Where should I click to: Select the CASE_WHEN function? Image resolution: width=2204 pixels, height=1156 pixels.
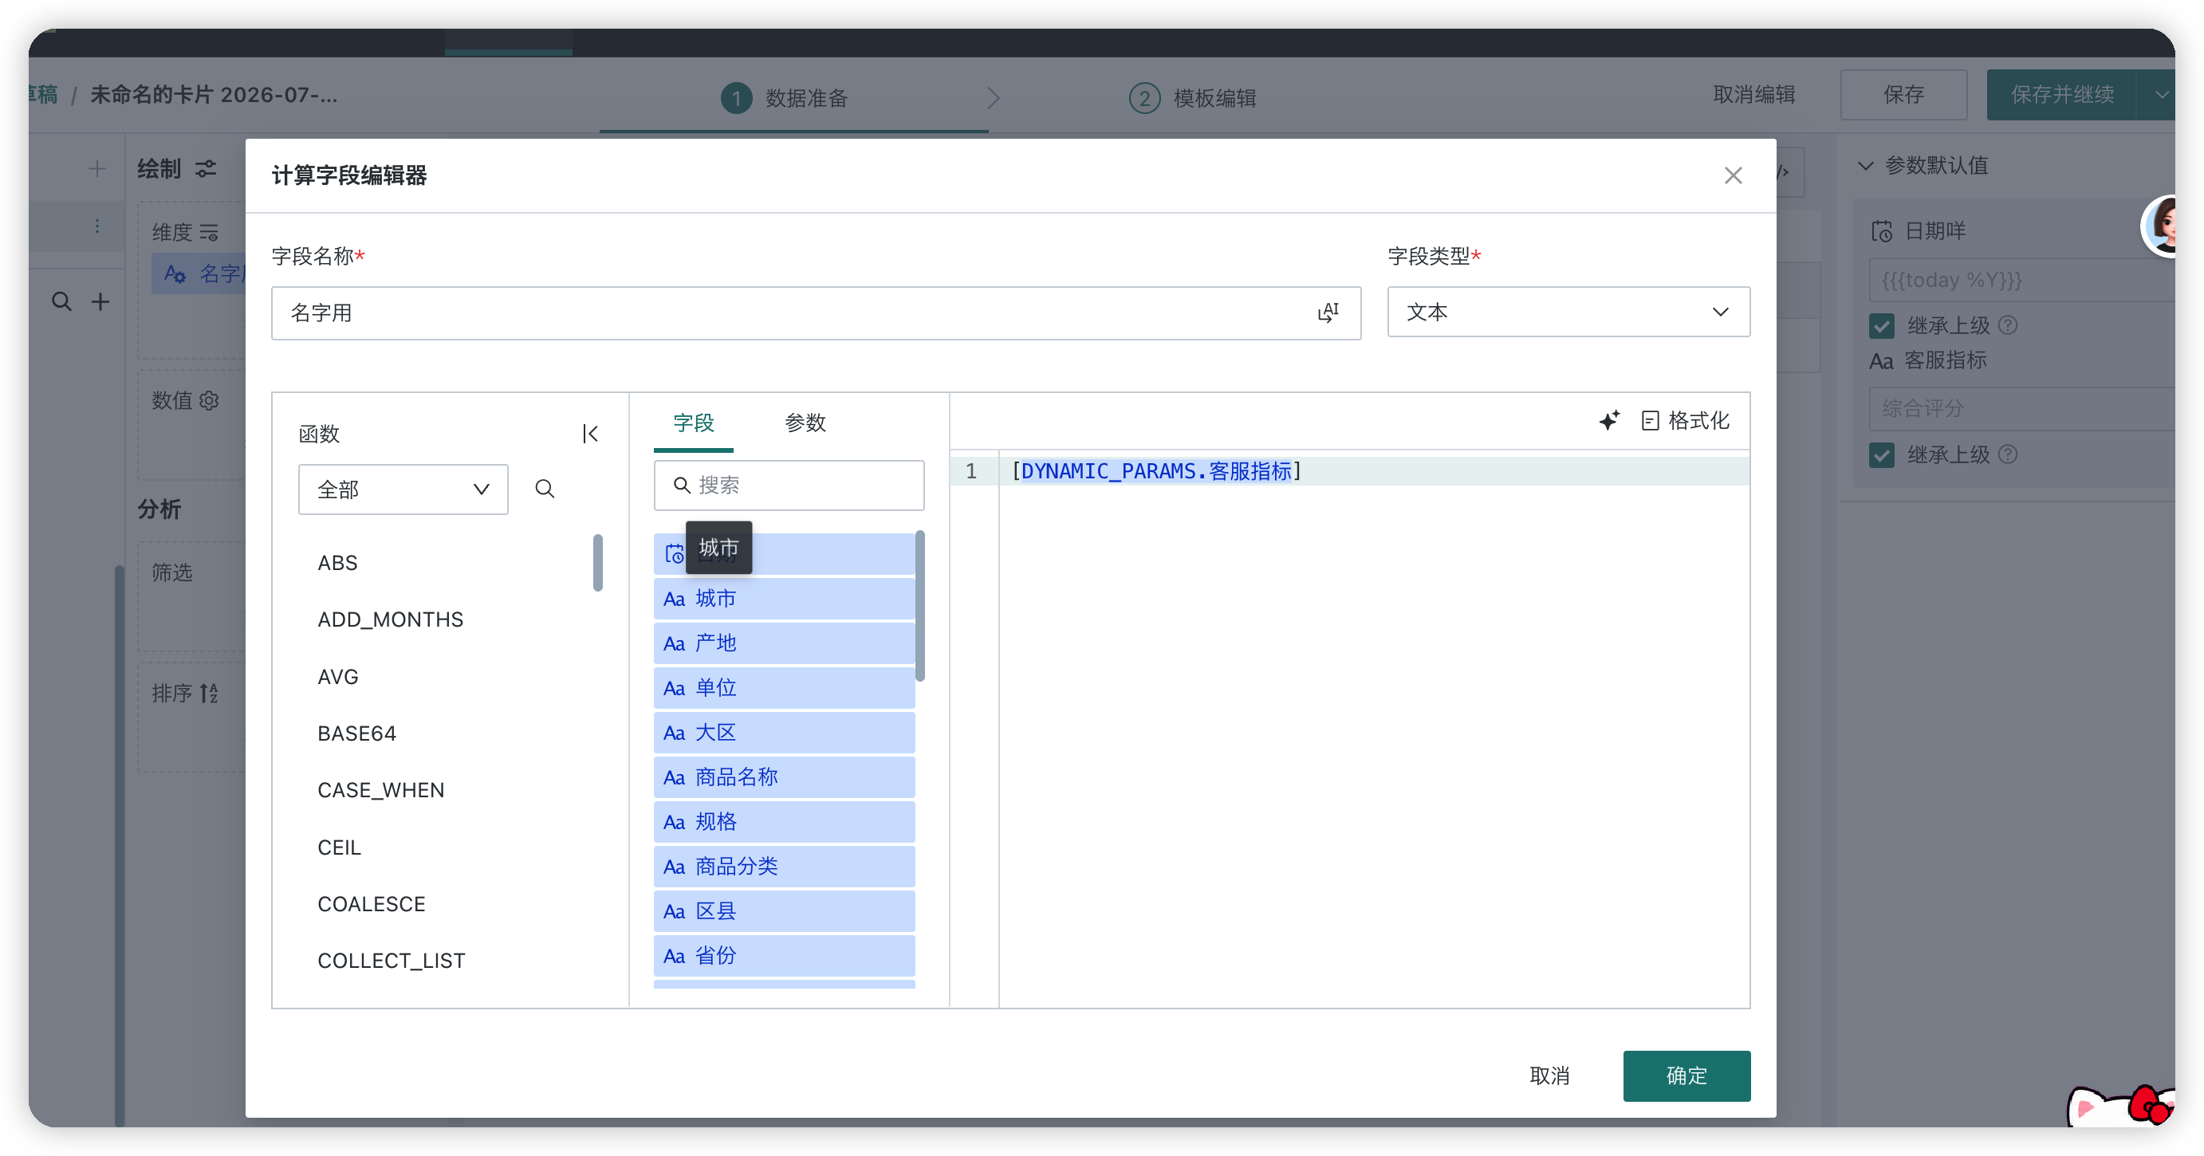380,790
